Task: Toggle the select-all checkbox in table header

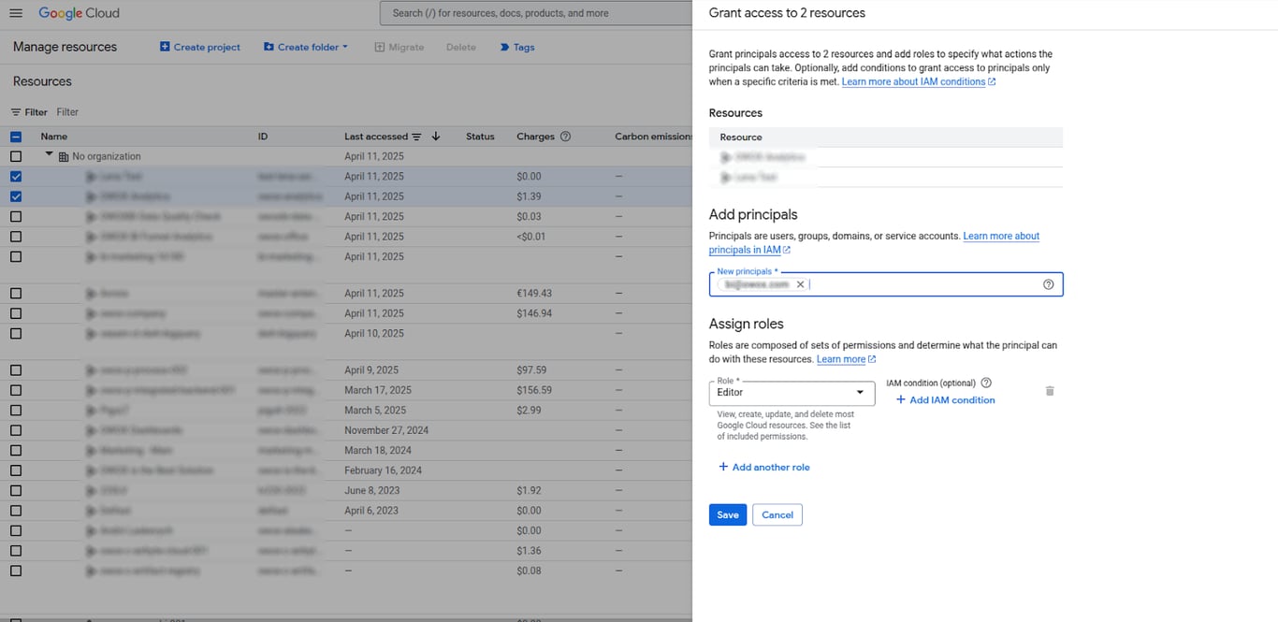Action: pos(16,137)
